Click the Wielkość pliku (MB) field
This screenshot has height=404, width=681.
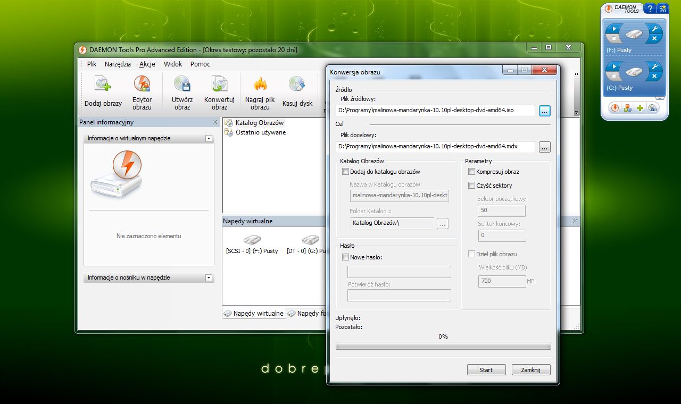[x=502, y=281]
